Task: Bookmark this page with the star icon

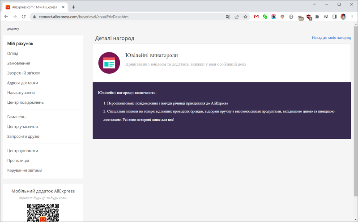Action: coord(245,17)
